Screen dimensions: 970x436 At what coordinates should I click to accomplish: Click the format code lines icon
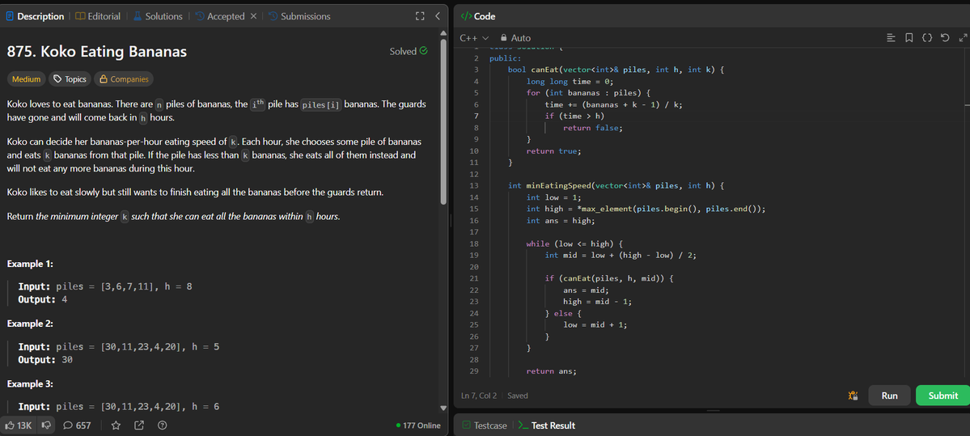click(x=892, y=38)
